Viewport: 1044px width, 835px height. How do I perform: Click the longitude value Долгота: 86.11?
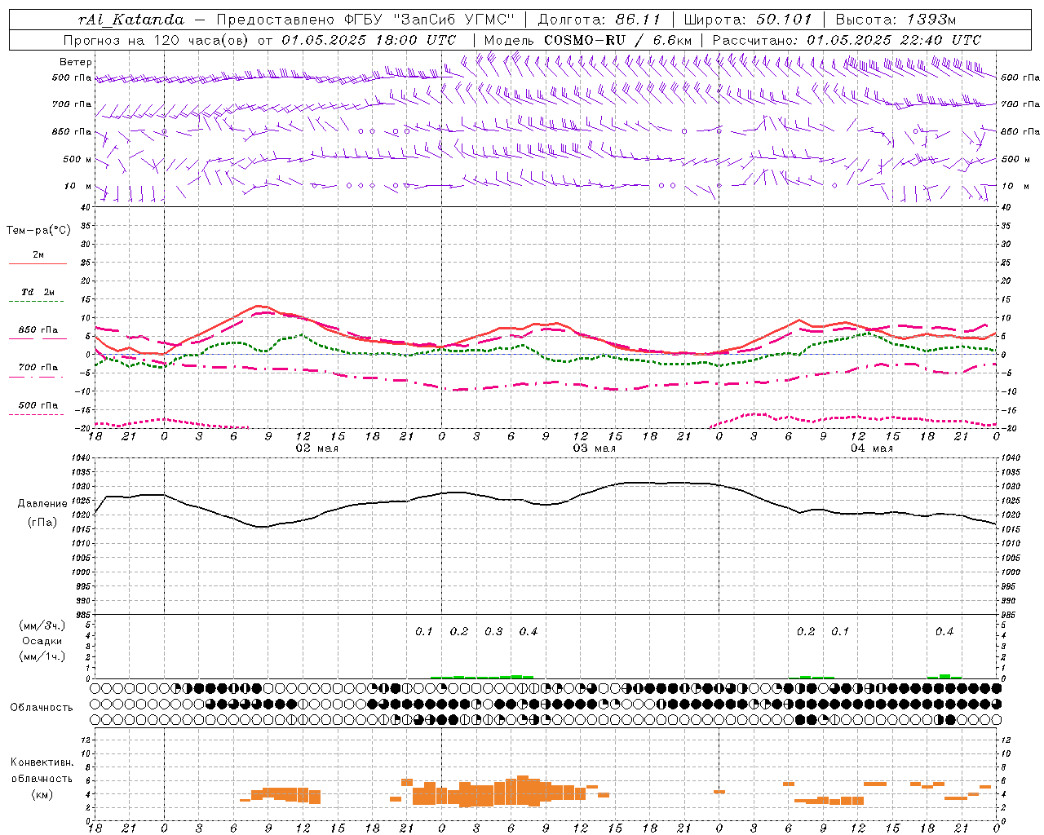(x=599, y=20)
